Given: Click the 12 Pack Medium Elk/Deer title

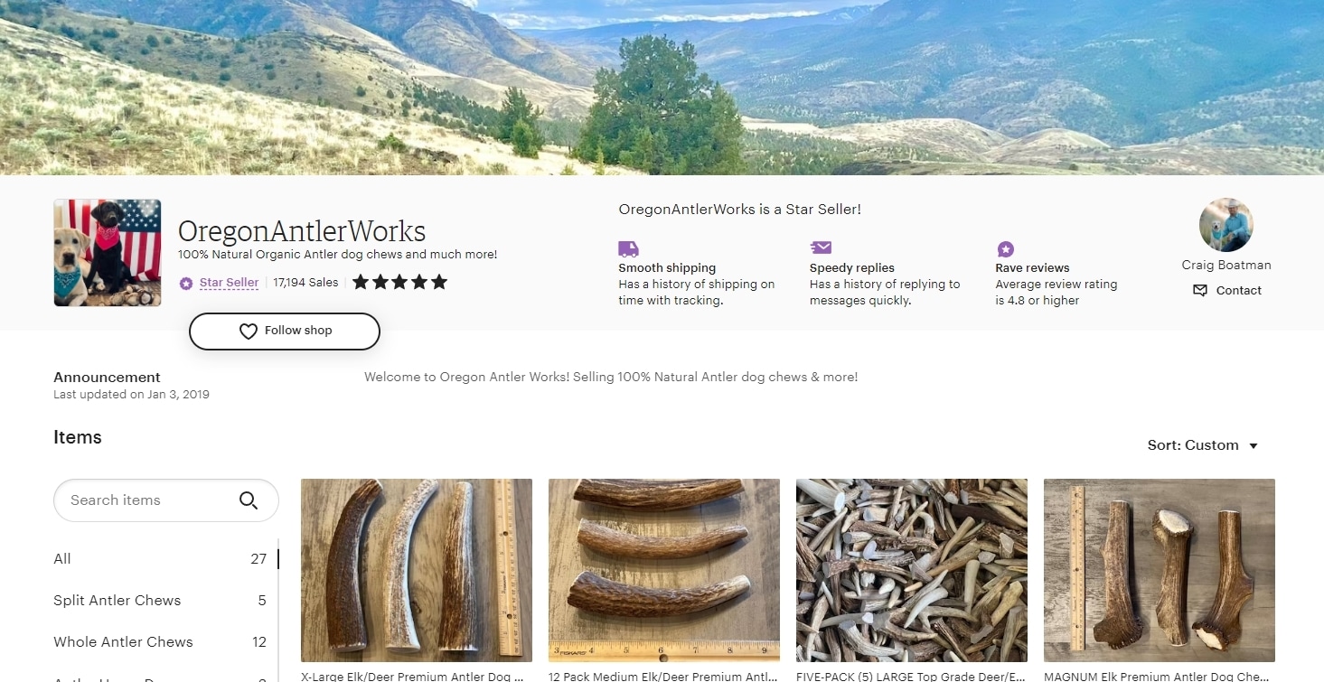Looking at the screenshot, I should point(662,676).
